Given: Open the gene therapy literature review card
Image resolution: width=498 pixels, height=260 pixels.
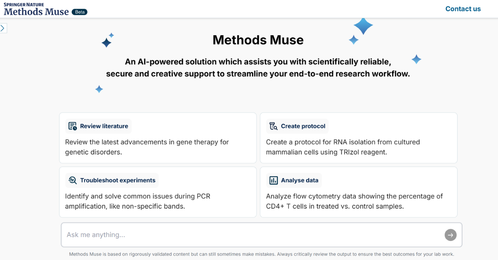Looking at the screenshot, I should coord(158,138).
